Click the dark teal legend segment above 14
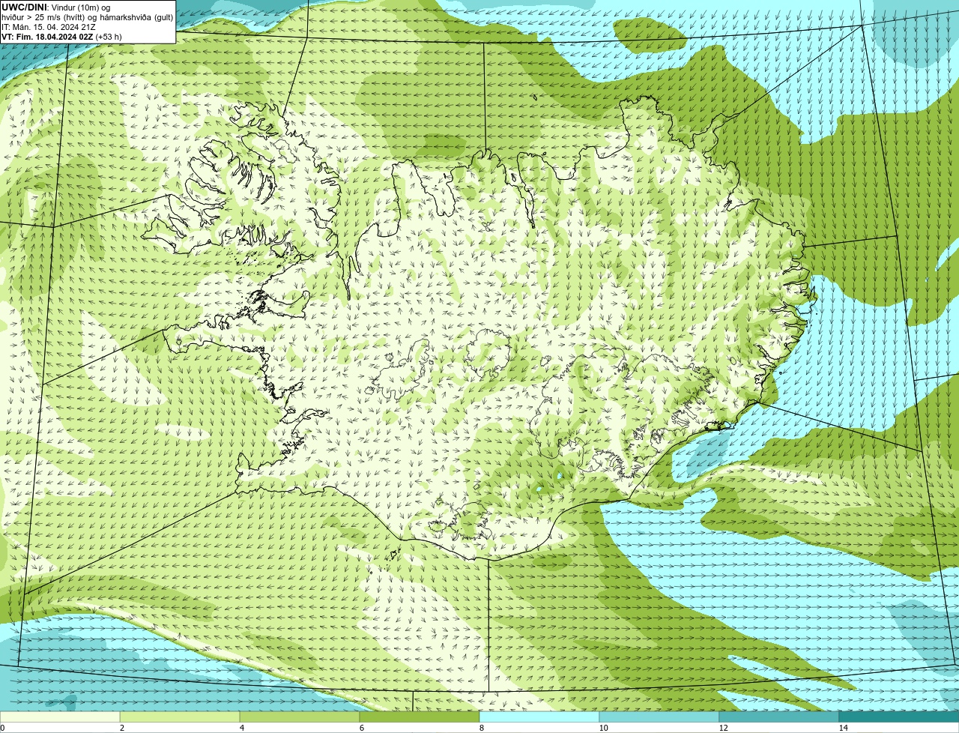Image resolution: width=959 pixels, height=733 pixels. pos(899,717)
